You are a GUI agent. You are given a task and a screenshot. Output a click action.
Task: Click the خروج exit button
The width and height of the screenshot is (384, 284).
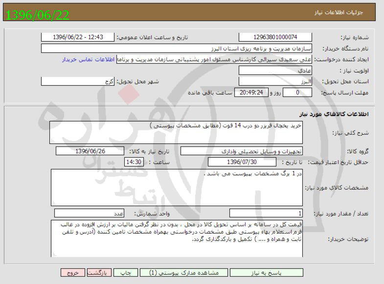(73, 273)
